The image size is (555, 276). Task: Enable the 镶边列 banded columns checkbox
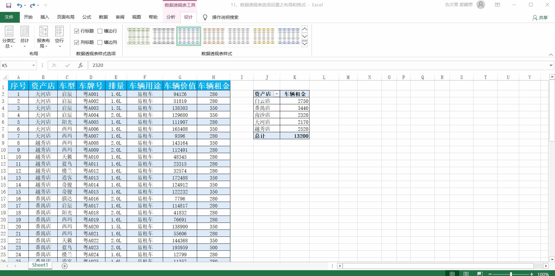[x=100, y=42]
